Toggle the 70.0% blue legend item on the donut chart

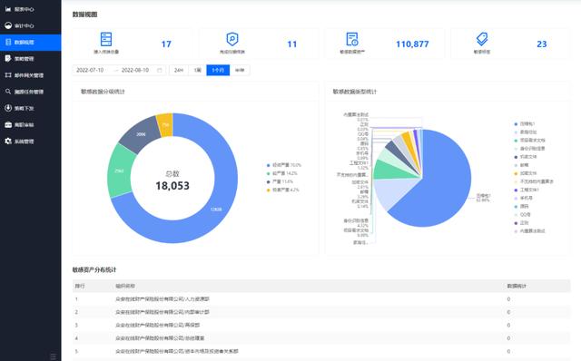point(284,165)
